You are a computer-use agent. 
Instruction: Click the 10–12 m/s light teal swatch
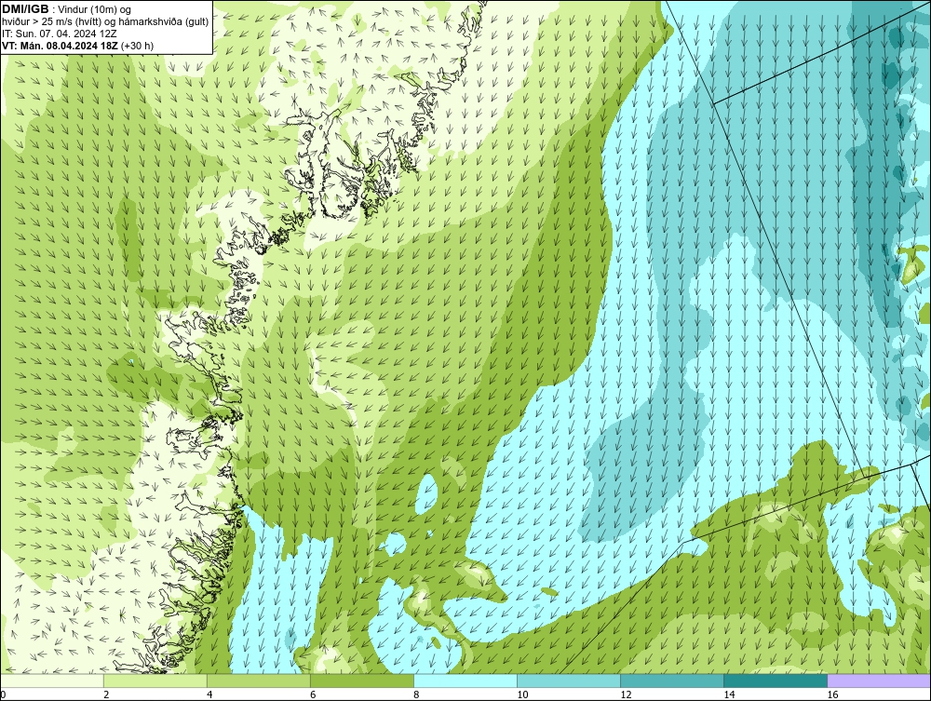569,681
